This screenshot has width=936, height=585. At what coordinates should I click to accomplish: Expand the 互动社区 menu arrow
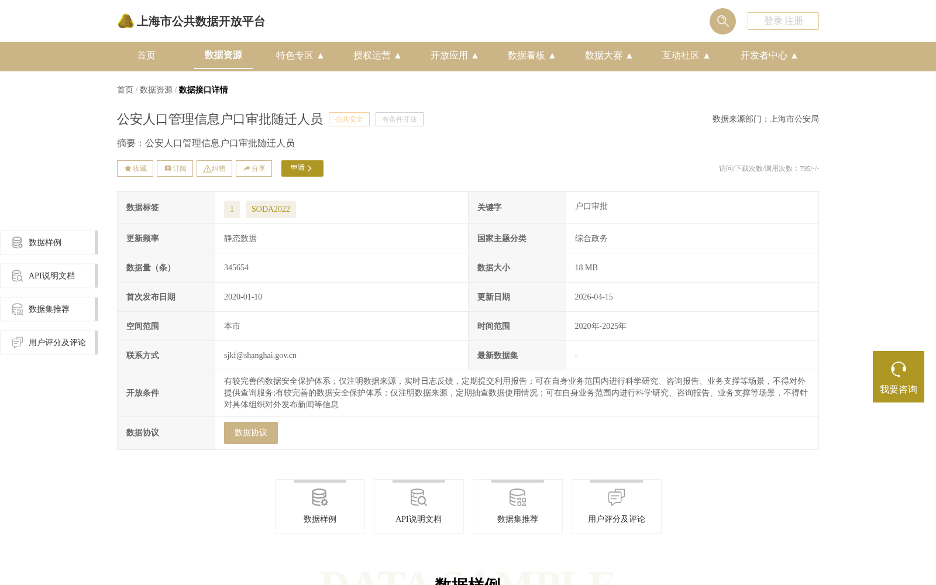(707, 56)
